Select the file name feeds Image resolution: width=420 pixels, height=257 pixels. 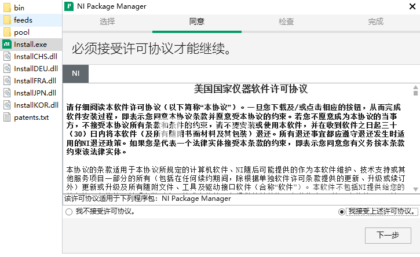coord(23,20)
